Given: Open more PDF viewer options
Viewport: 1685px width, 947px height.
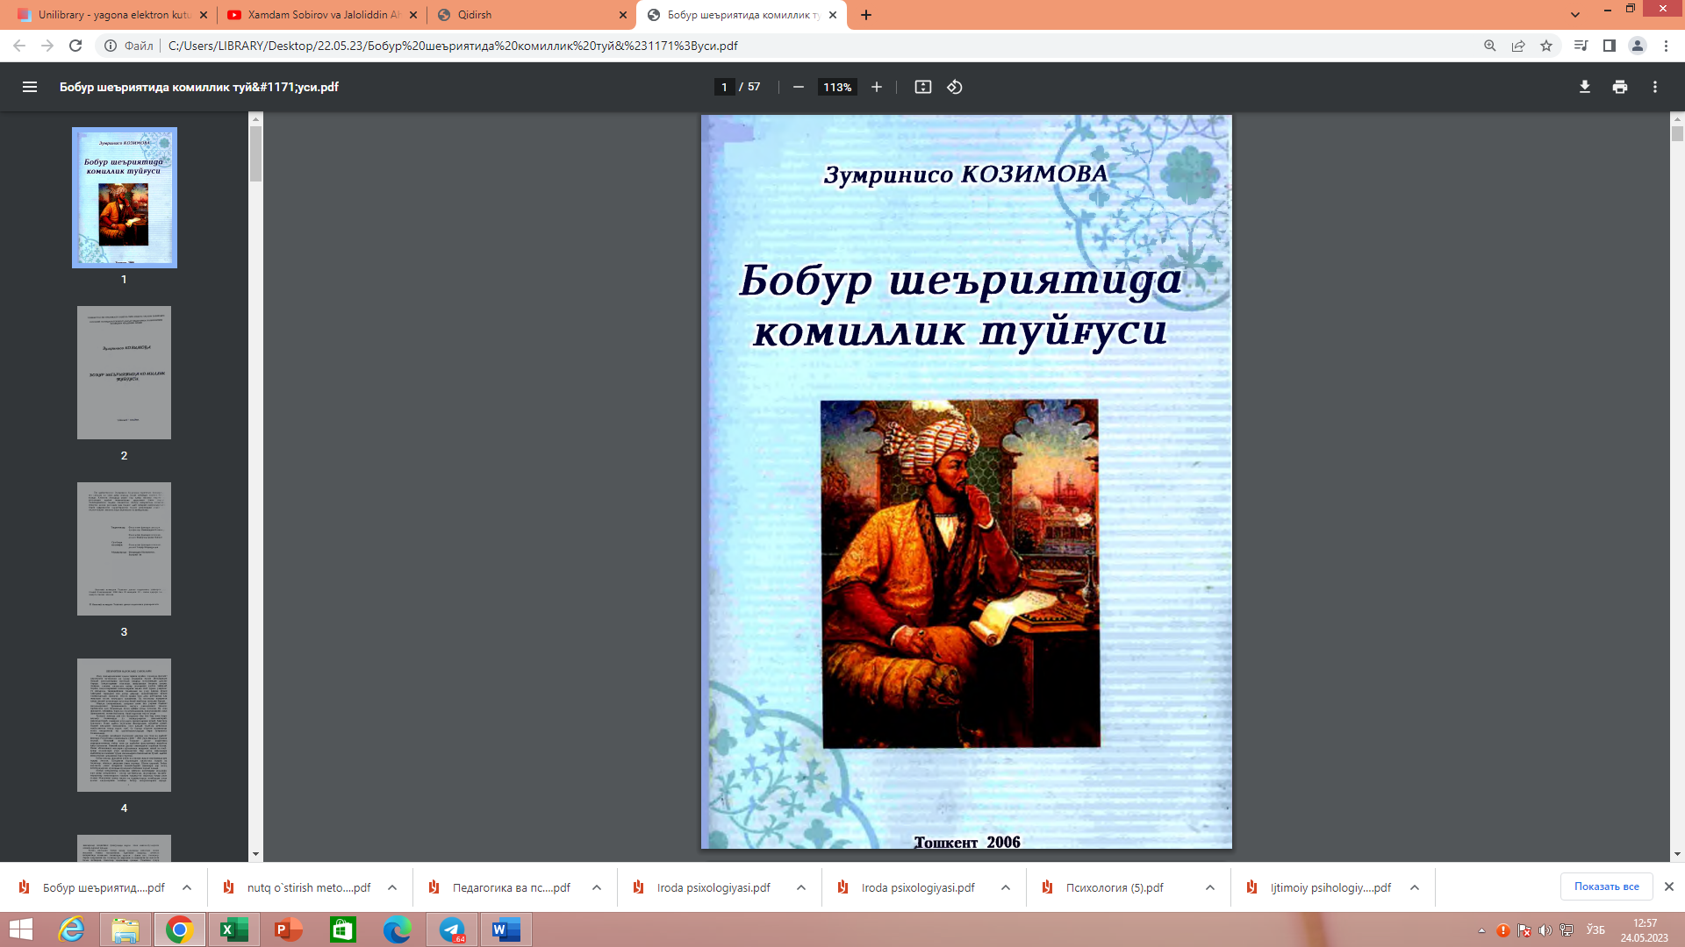Looking at the screenshot, I should (x=1656, y=87).
